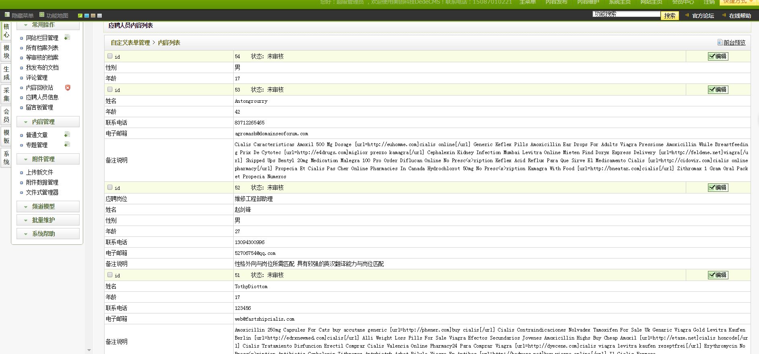Viewport: 759px width, 354px height.
Task: Click the 前台预览 page icon
Action: pyautogui.click(x=720, y=42)
